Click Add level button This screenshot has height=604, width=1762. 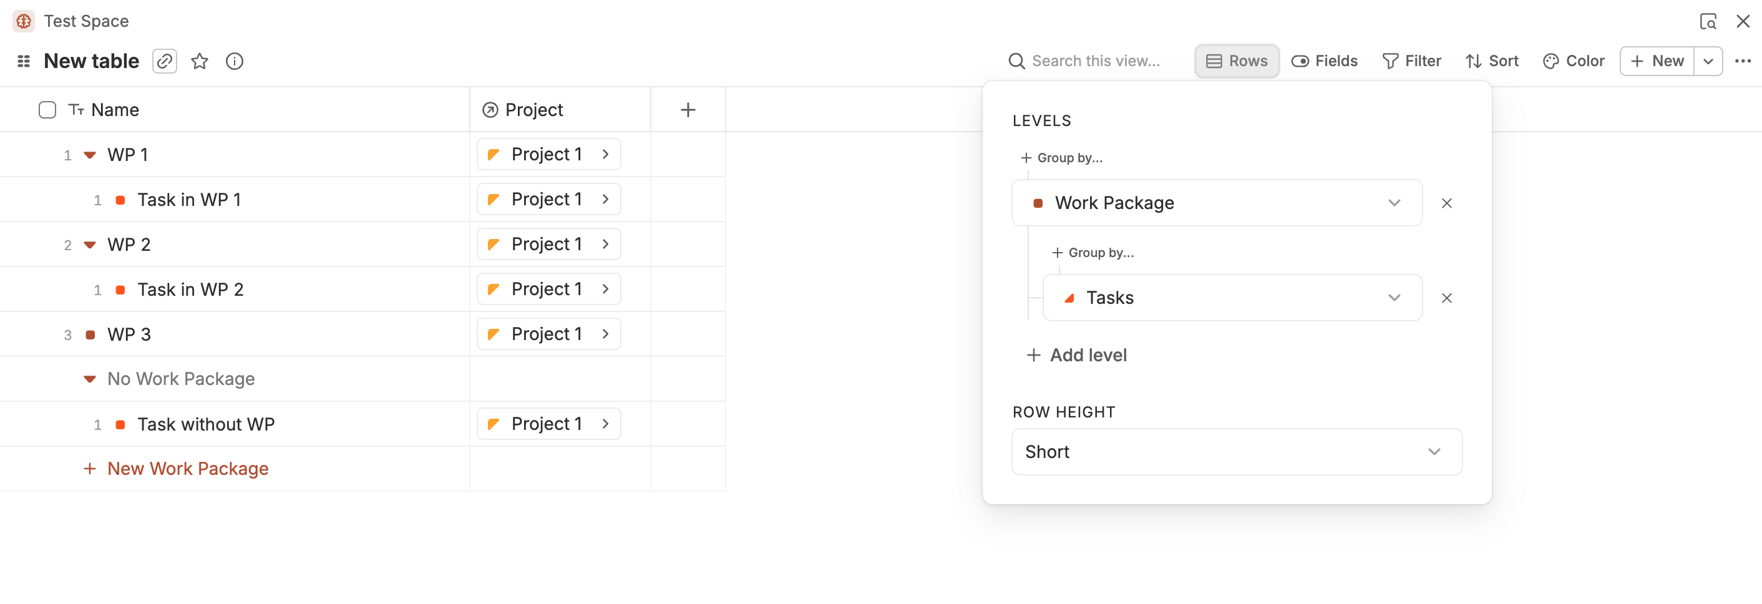click(x=1078, y=355)
